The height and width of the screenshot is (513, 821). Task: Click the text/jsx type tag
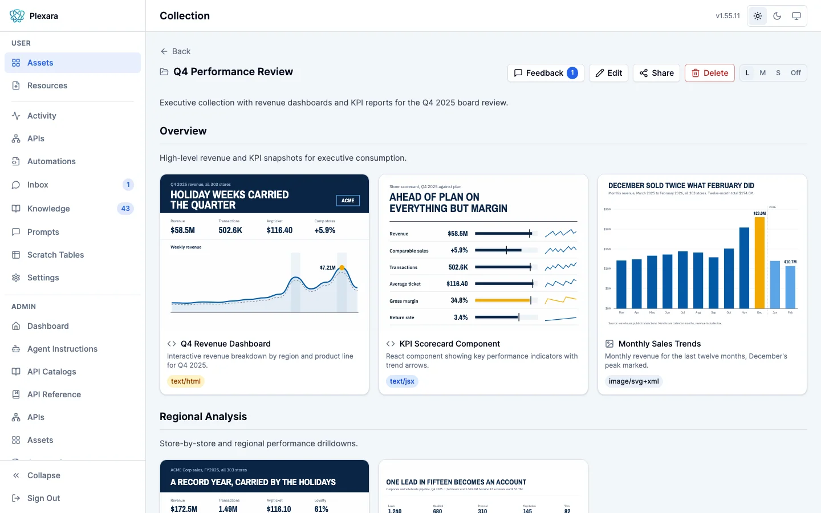tap(402, 381)
